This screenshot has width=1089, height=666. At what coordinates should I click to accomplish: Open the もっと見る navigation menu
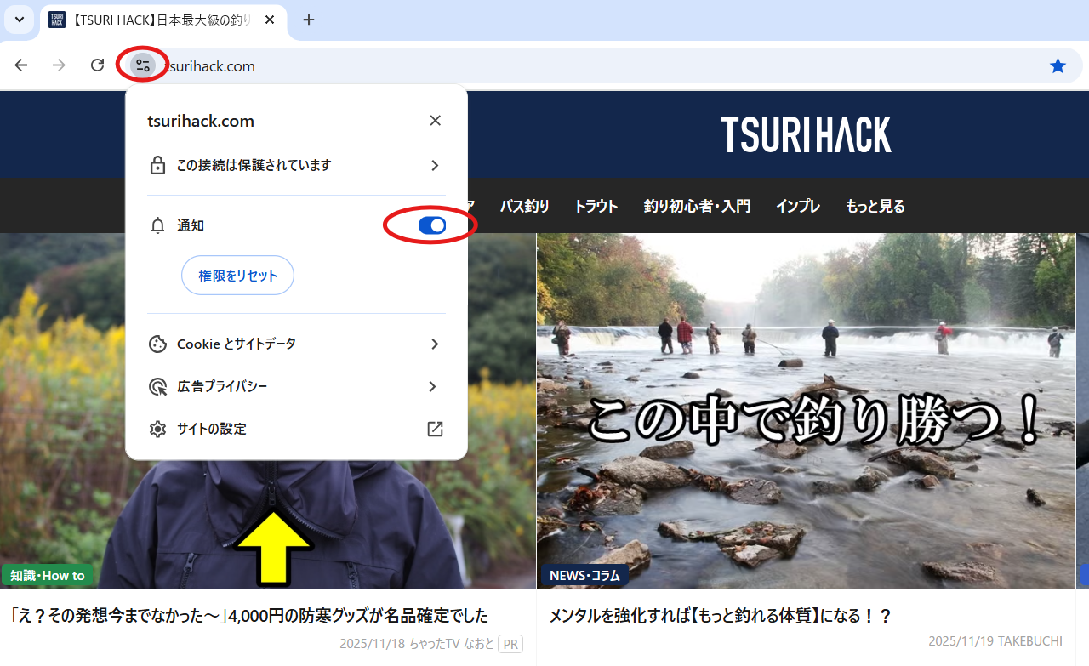pyautogui.click(x=875, y=206)
